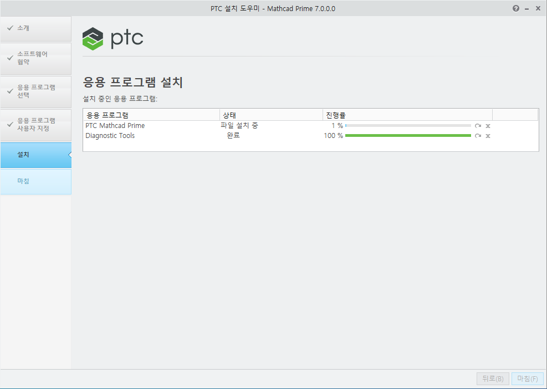The image size is (547, 389).
Task: Go to the 응용 프로그램 선택 step
Action: 36,92
